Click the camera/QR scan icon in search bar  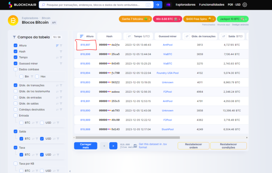coord(148,5)
